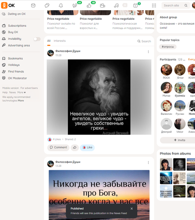195x220 pixels.
Task: Click the Like button under the post
Action: [87, 147]
